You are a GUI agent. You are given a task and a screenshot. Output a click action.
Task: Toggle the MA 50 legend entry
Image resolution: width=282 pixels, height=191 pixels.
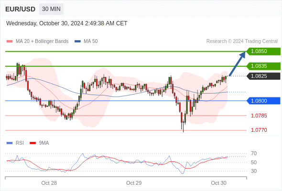tap(86, 42)
